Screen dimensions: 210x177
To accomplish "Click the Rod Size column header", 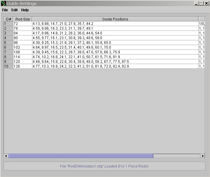I will click(x=23, y=19).
